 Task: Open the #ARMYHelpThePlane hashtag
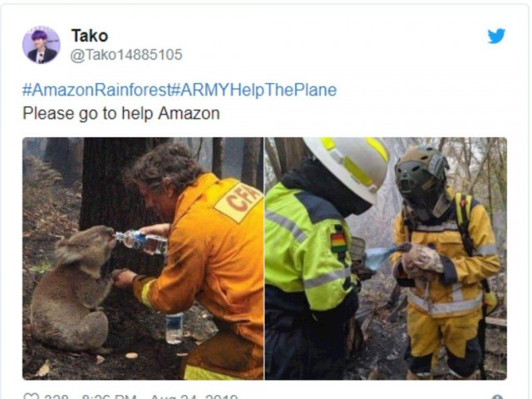pos(254,90)
